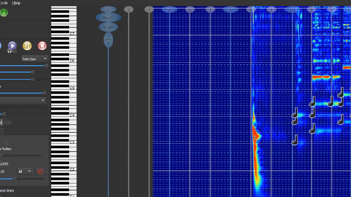351x197 pixels.
Task: Open the Selection dropdown
Action: [x=35, y=59]
